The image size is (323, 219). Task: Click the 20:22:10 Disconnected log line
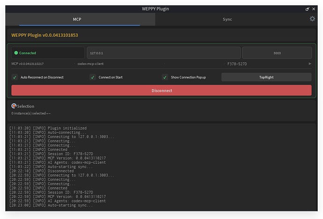tap(41, 171)
